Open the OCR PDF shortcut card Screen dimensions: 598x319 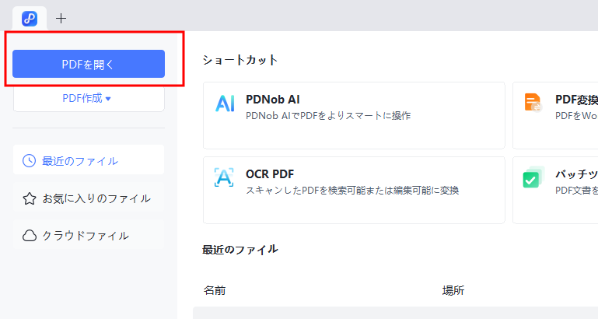[354, 190]
